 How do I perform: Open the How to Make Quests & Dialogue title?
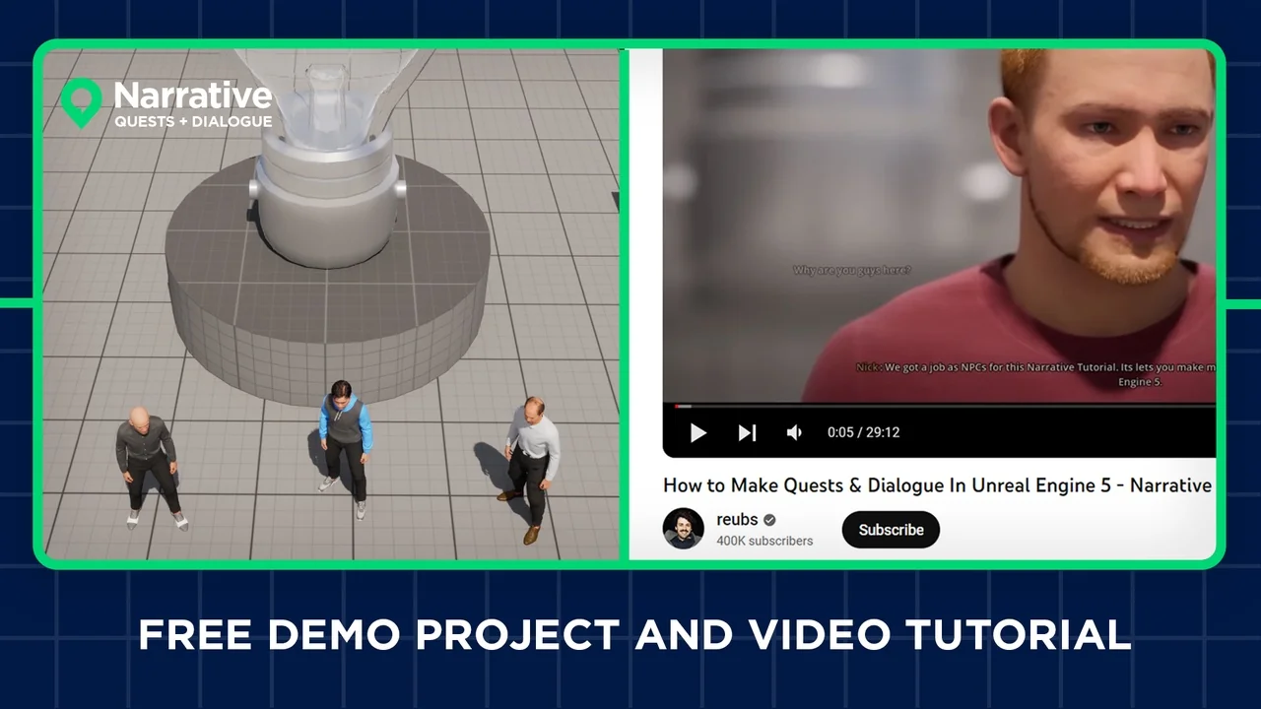[936, 484]
